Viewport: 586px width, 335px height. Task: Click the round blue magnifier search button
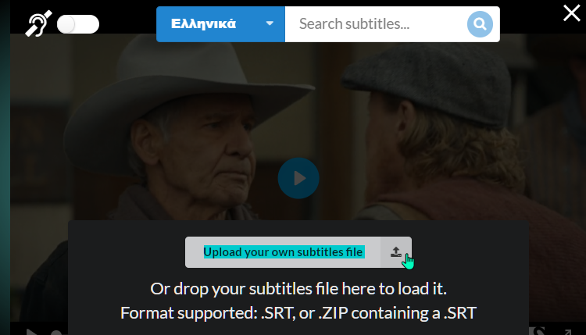coord(480,24)
